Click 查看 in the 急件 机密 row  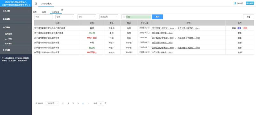239,33
